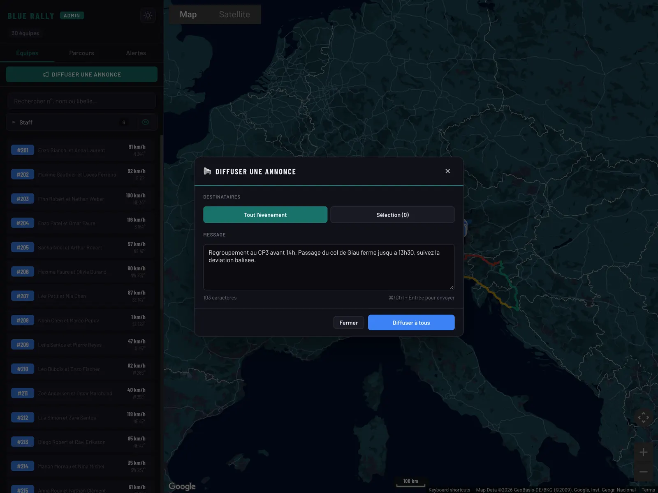Click the 30 équipes count label

tap(25, 33)
